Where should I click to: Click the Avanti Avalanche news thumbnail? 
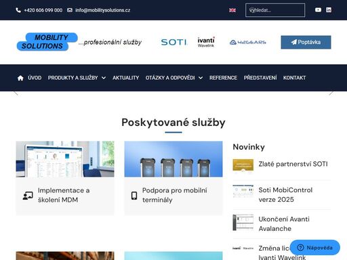(x=243, y=223)
